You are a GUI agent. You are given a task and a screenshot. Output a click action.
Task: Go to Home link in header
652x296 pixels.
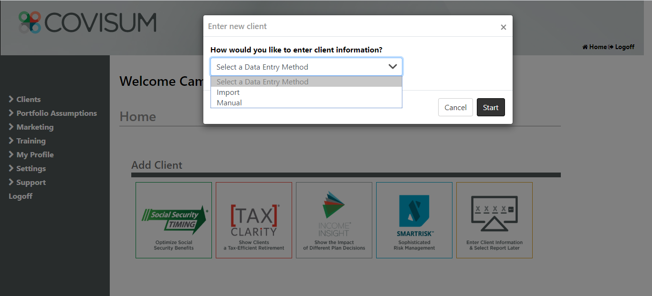[x=594, y=47]
